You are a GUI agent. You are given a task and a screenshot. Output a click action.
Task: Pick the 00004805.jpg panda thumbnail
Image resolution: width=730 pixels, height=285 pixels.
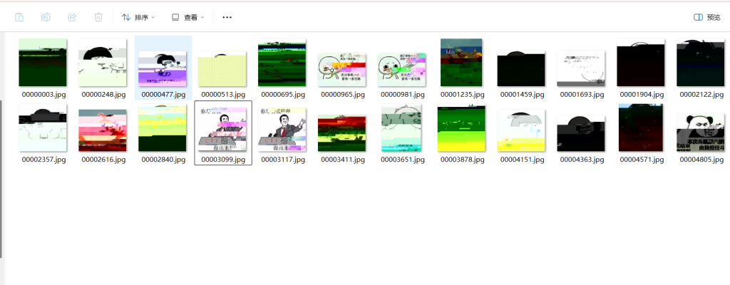pos(701,133)
